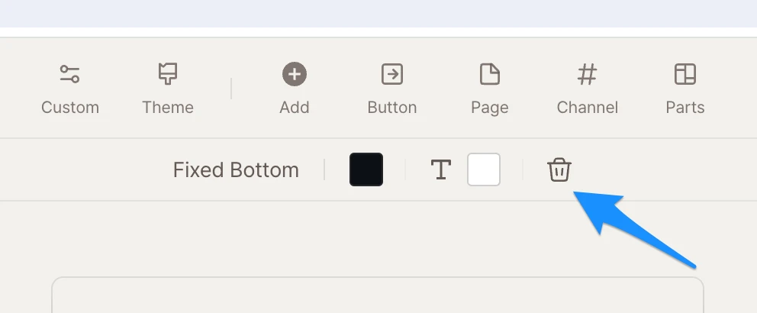Open the Page label
The width and height of the screenshot is (757, 313).
(x=489, y=108)
